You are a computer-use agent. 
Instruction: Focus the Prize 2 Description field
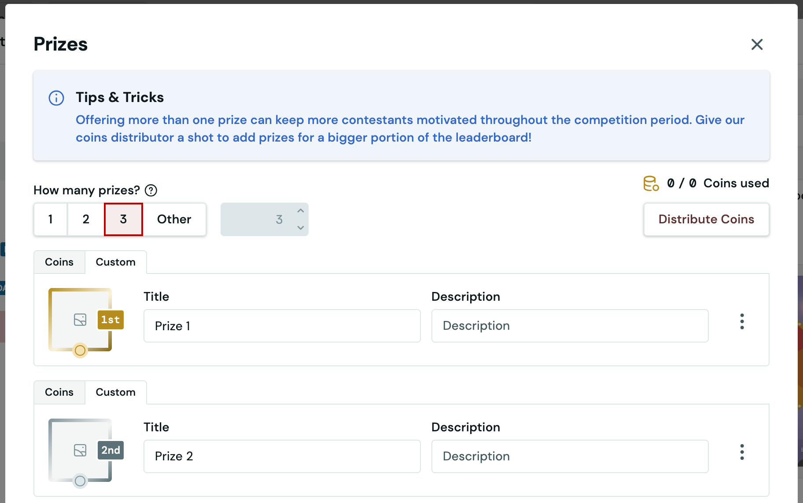[x=570, y=456]
